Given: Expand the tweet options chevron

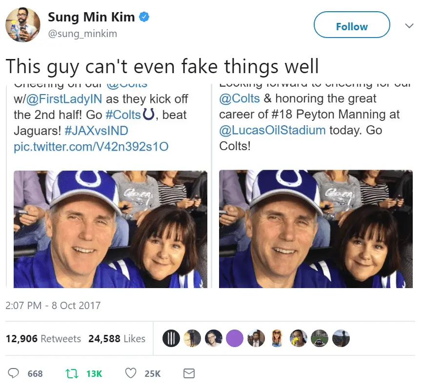Looking at the screenshot, I should [x=409, y=26].
